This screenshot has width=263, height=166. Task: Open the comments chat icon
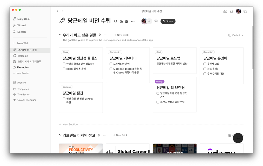point(156,21)
